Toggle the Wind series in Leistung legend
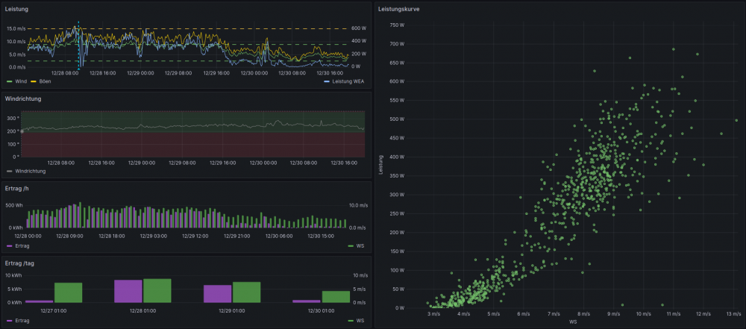 coord(19,81)
